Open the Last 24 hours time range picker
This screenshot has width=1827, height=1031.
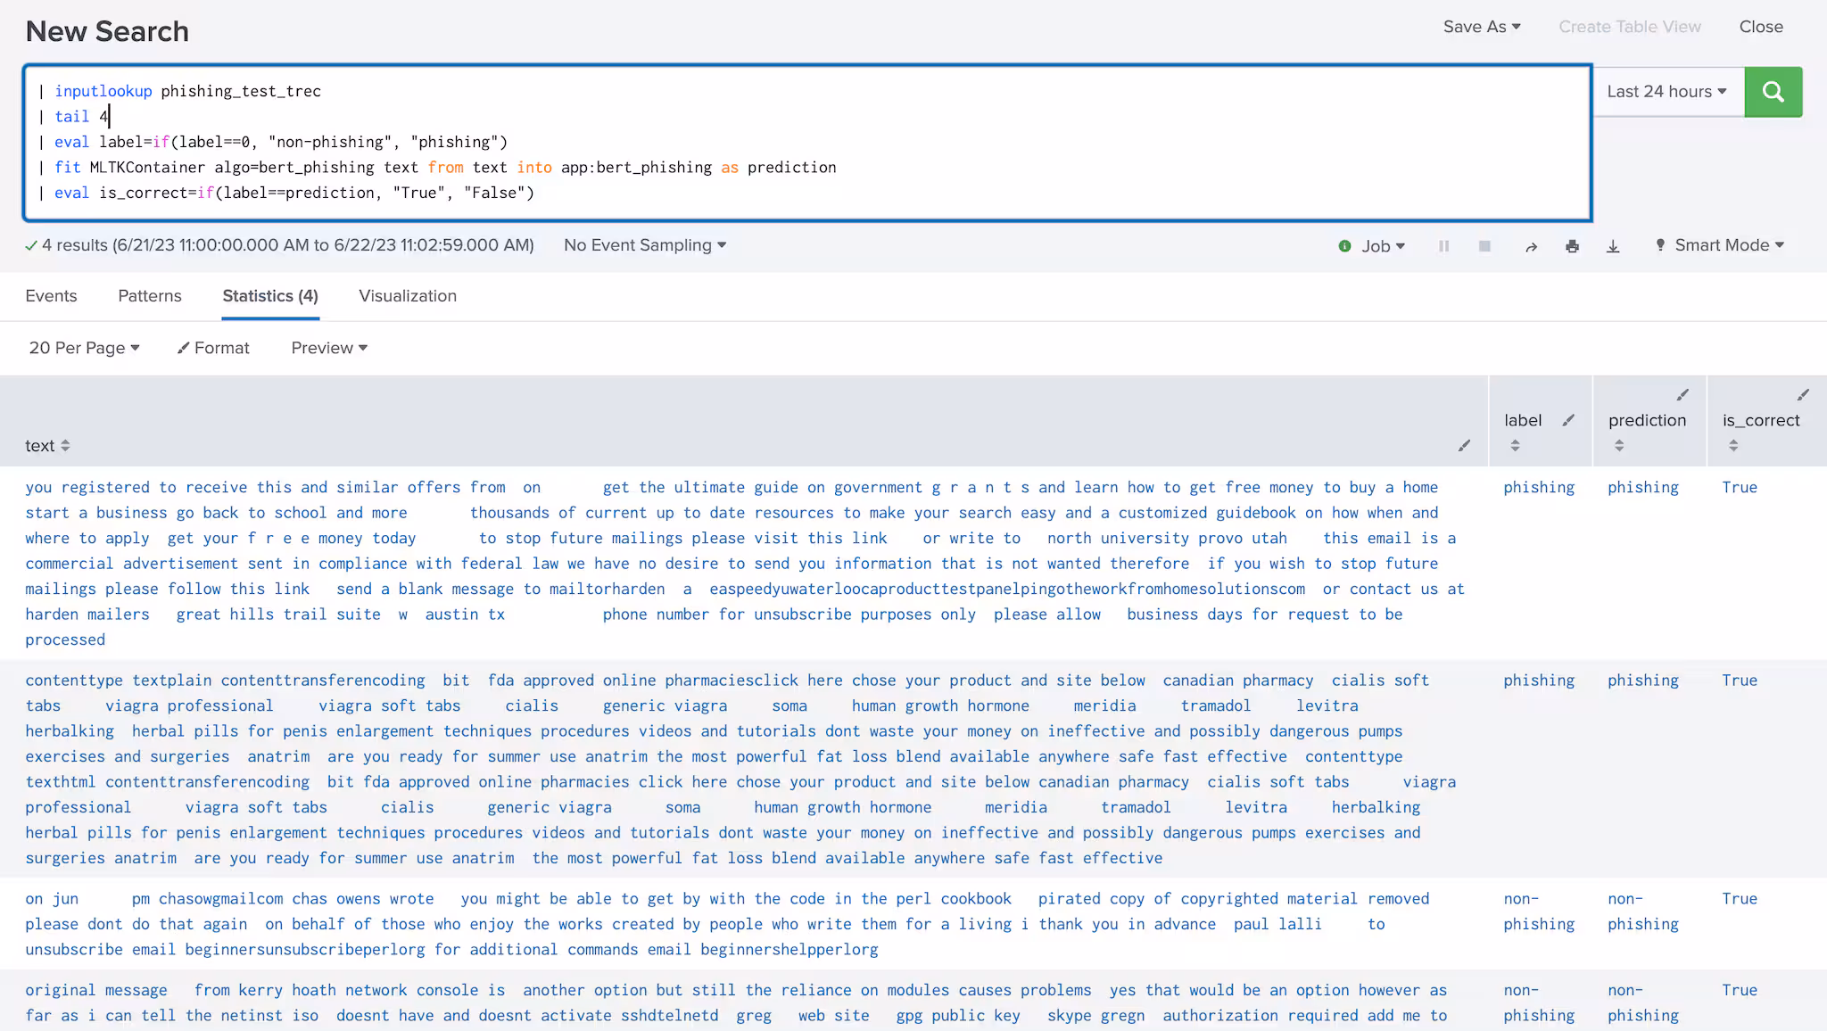coord(1665,91)
